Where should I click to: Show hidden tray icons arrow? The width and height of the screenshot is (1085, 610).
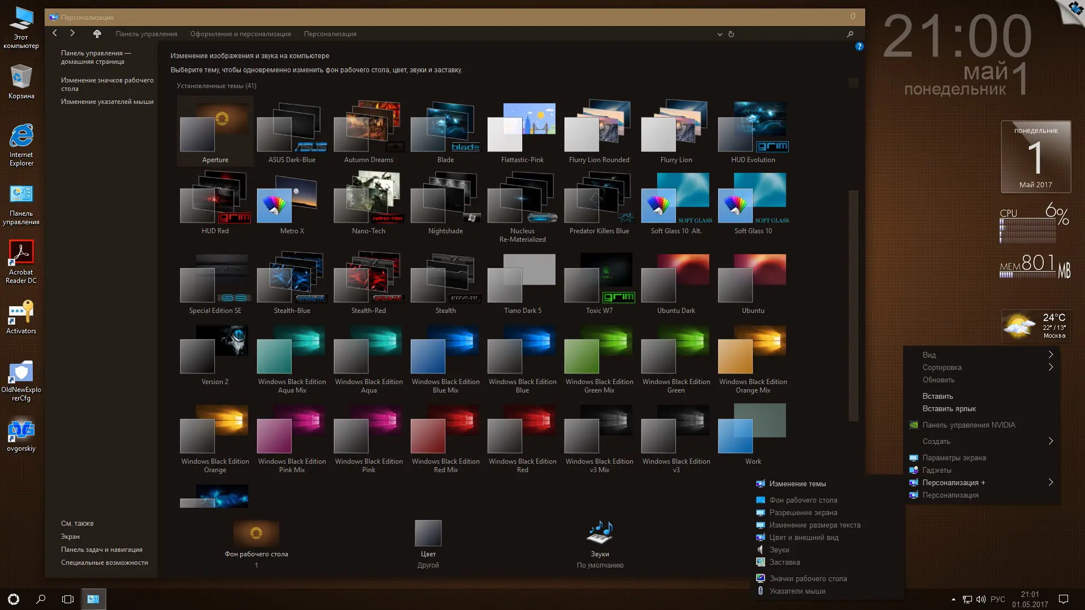tap(953, 599)
